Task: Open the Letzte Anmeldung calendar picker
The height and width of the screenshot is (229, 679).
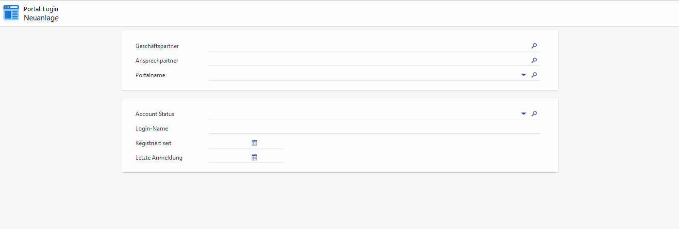Action: pos(254,157)
